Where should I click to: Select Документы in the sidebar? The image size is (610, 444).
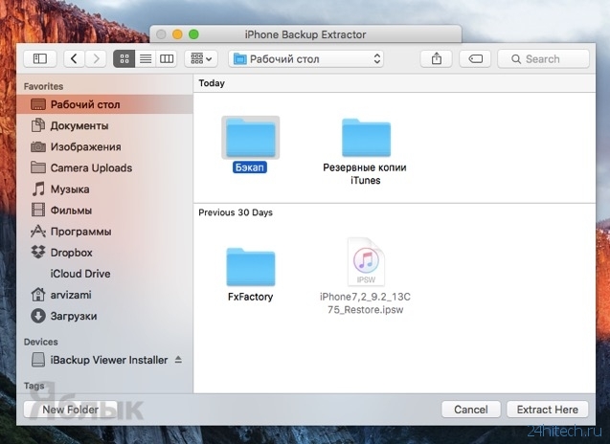[79, 125]
